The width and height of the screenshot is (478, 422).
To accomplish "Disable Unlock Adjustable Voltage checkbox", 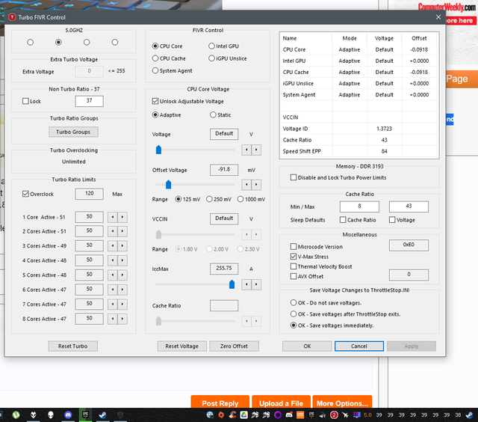I will [155, 101].
